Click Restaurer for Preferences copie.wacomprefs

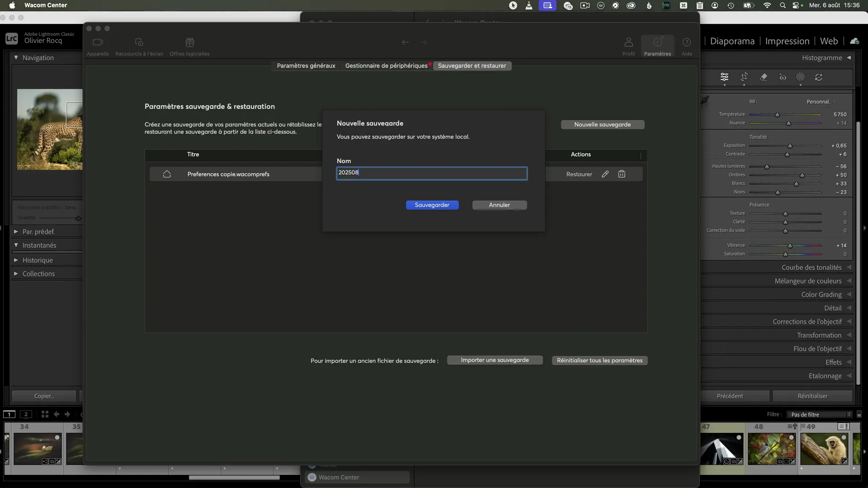pos(579,174)
